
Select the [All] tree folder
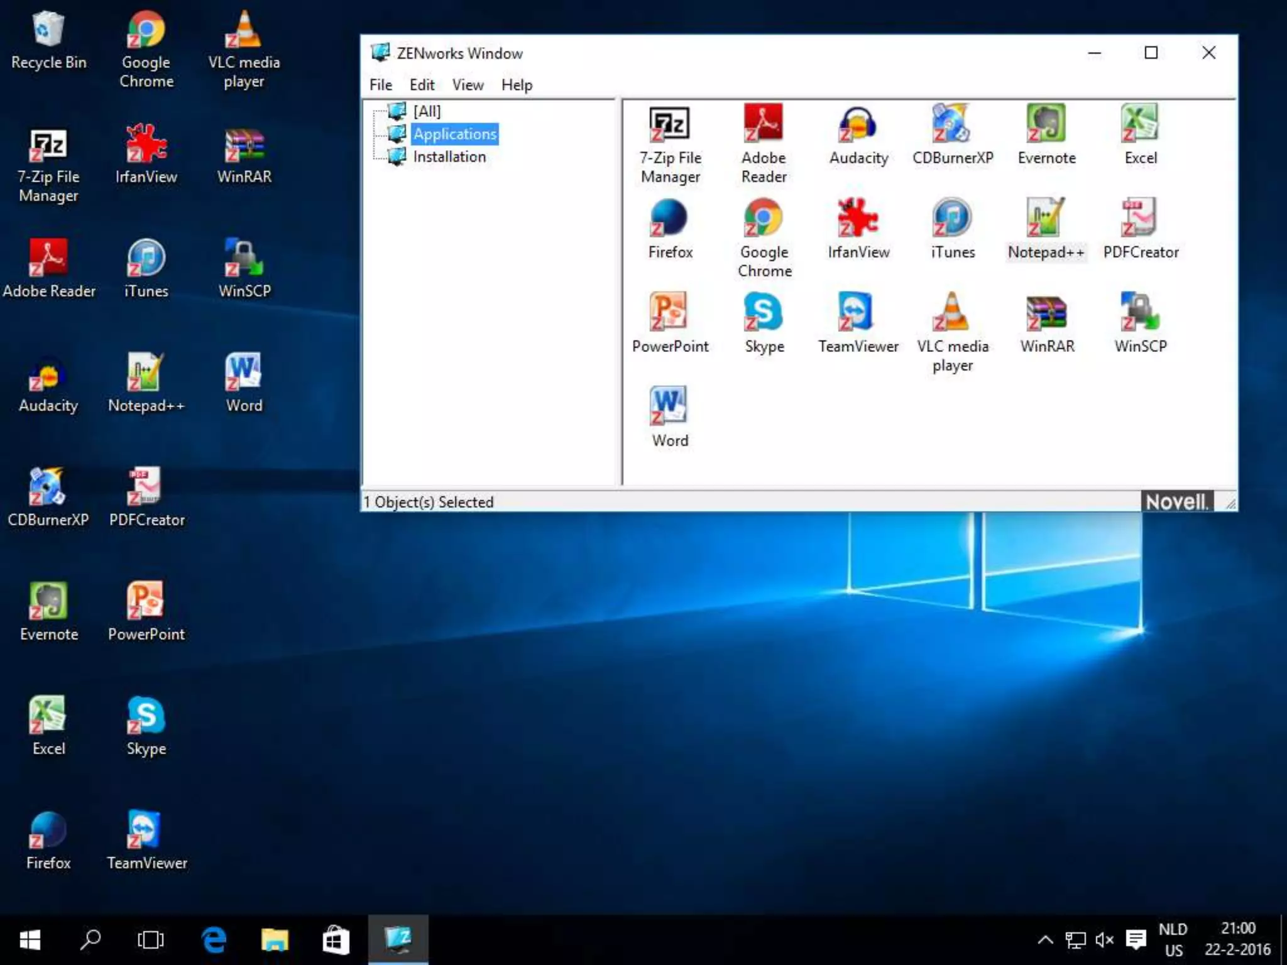click(x=427, y=111)
